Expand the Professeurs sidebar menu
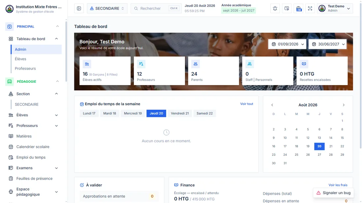The width and height of the screenshot is (362, 203). tap(56, 126)
